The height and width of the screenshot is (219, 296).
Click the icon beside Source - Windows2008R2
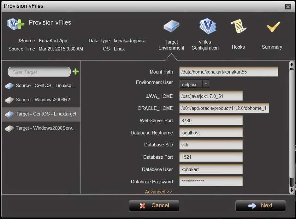click(x=9, y=100)
